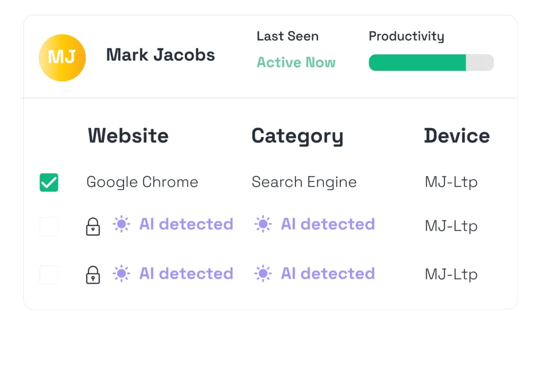This screenshot has height=374, width=555.
Task: Uncheck the Google Chrome row checkbox
Action: pos(49,183)
